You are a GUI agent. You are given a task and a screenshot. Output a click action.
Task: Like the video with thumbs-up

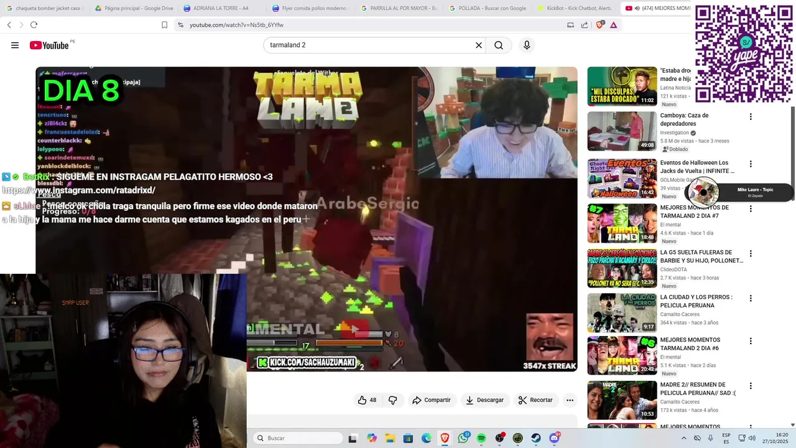[367, 400]
